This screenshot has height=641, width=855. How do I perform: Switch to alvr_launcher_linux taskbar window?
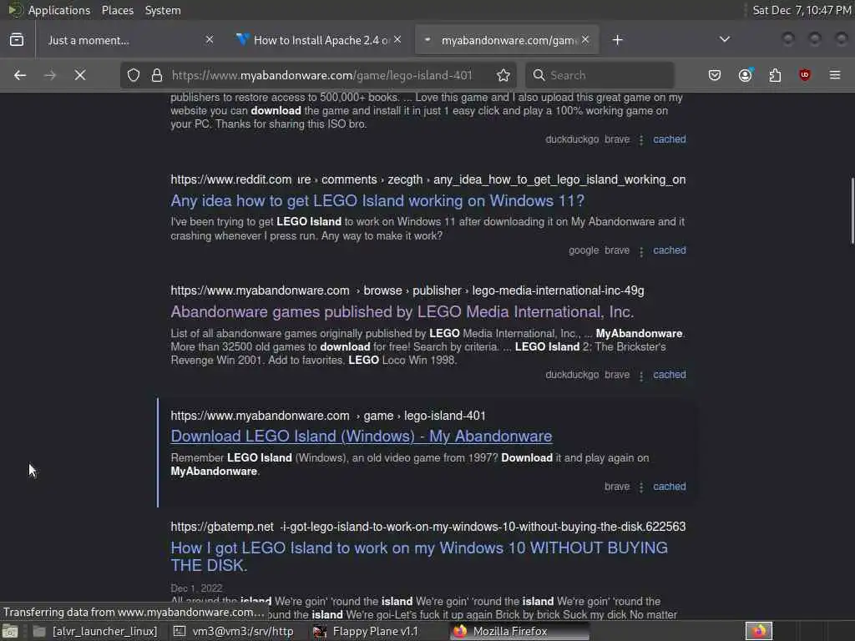click(x=96, y=631)
